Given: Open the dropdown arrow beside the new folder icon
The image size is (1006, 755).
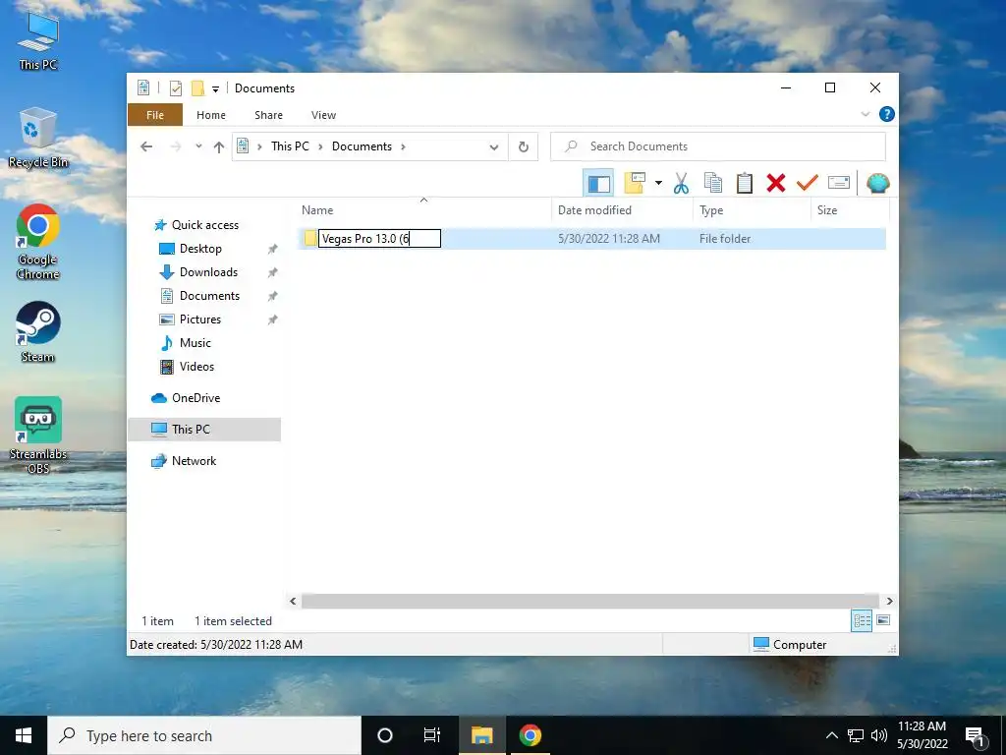Looking at the screenshot, I should (658, 183).
